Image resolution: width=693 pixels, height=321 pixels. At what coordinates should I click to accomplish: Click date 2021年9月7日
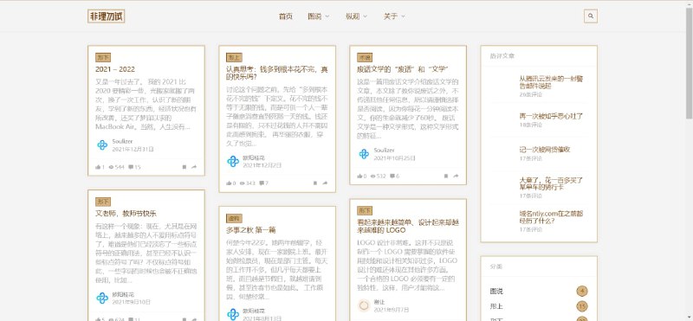[392, 310]
